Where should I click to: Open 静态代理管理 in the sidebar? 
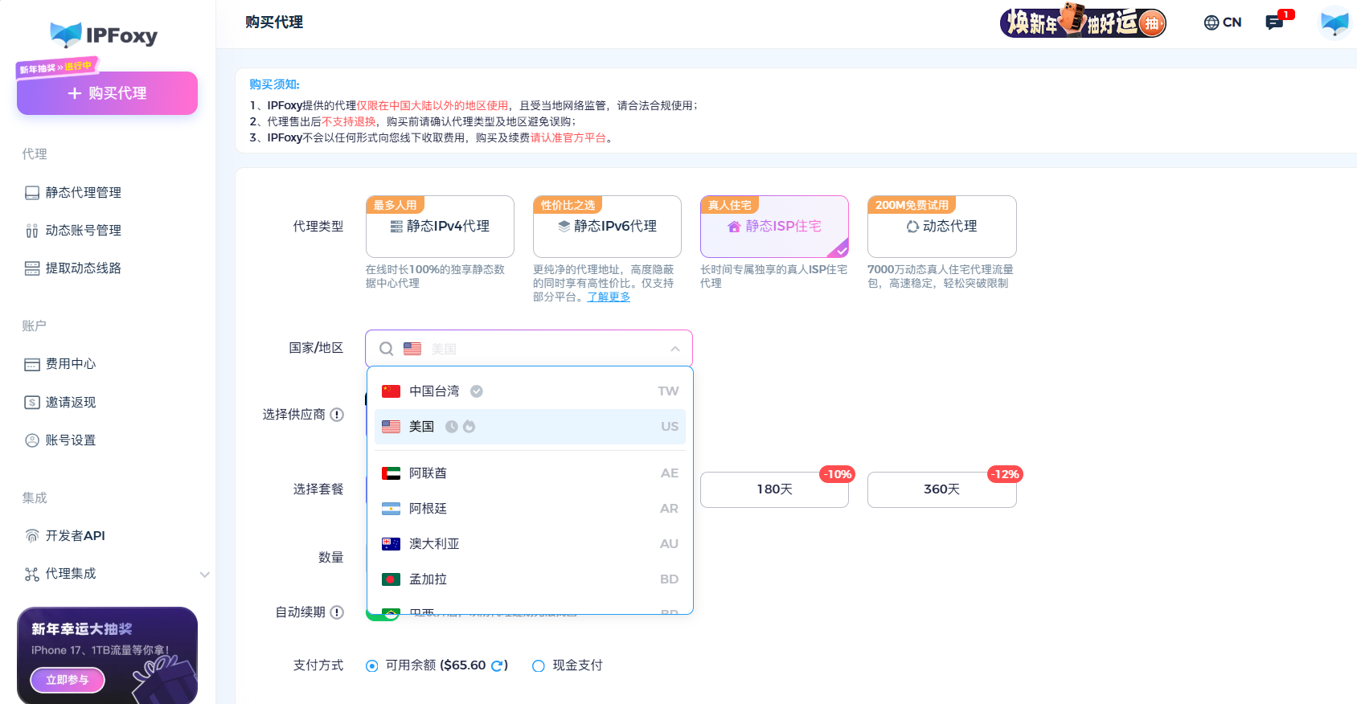tap(84, 193)
